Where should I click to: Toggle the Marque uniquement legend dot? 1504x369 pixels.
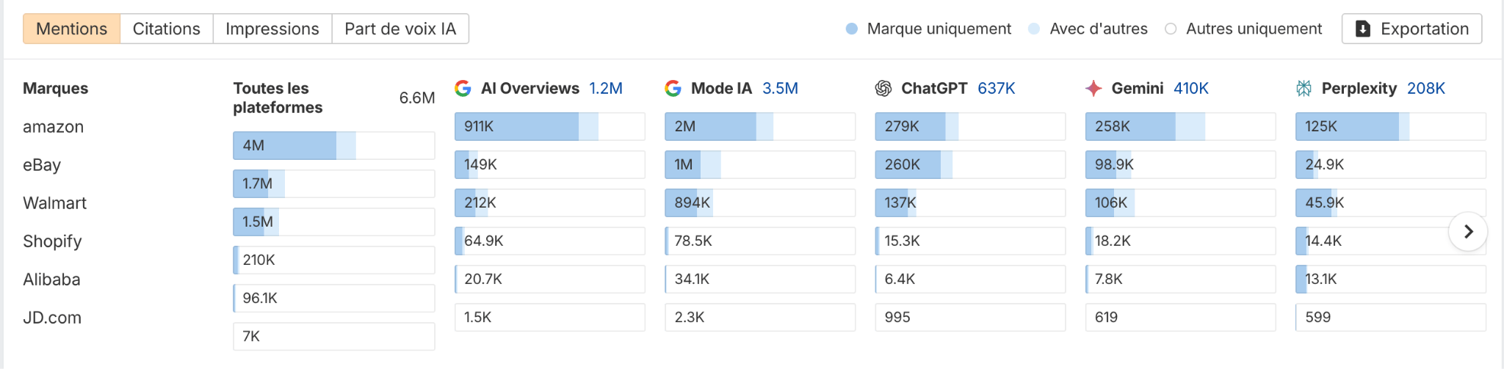click(x=852, y=29)
